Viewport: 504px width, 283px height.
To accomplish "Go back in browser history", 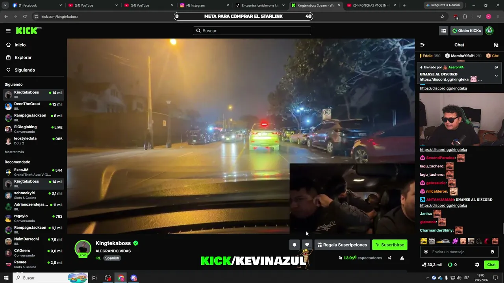I will coord(6,17).
